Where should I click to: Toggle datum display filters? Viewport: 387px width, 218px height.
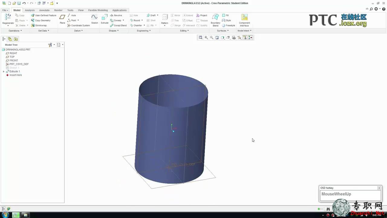239,38
